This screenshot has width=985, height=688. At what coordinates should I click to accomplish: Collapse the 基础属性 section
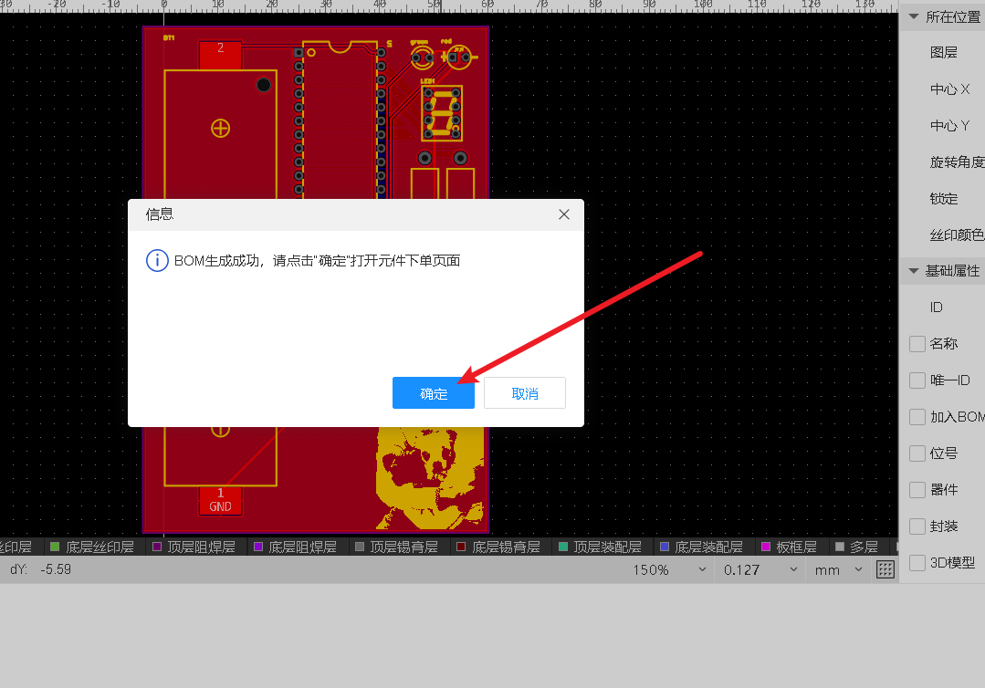point(913,271)
